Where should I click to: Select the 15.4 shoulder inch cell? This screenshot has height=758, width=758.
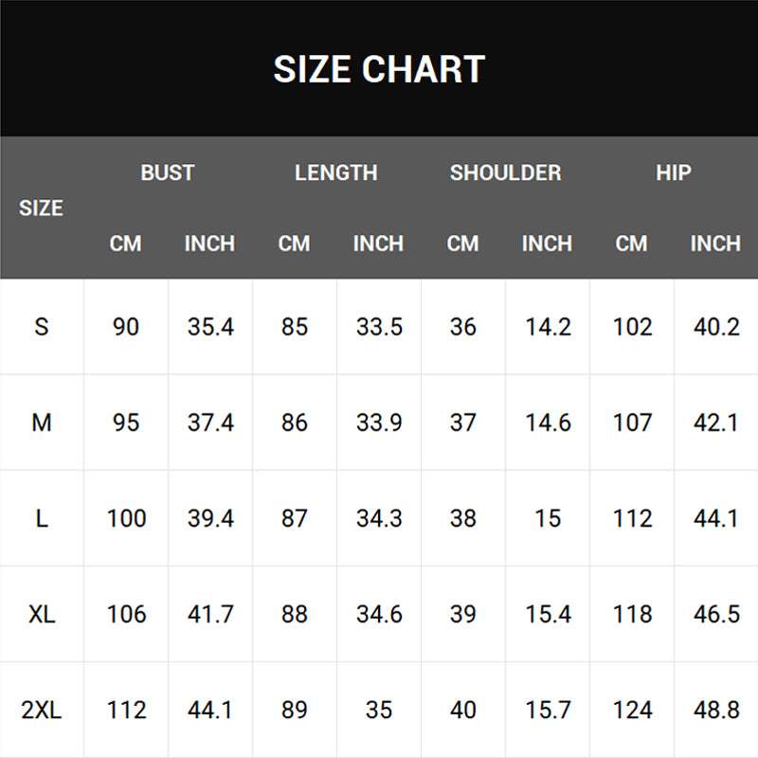pos(548,614)
